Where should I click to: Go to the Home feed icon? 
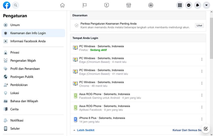pos(62,5)
